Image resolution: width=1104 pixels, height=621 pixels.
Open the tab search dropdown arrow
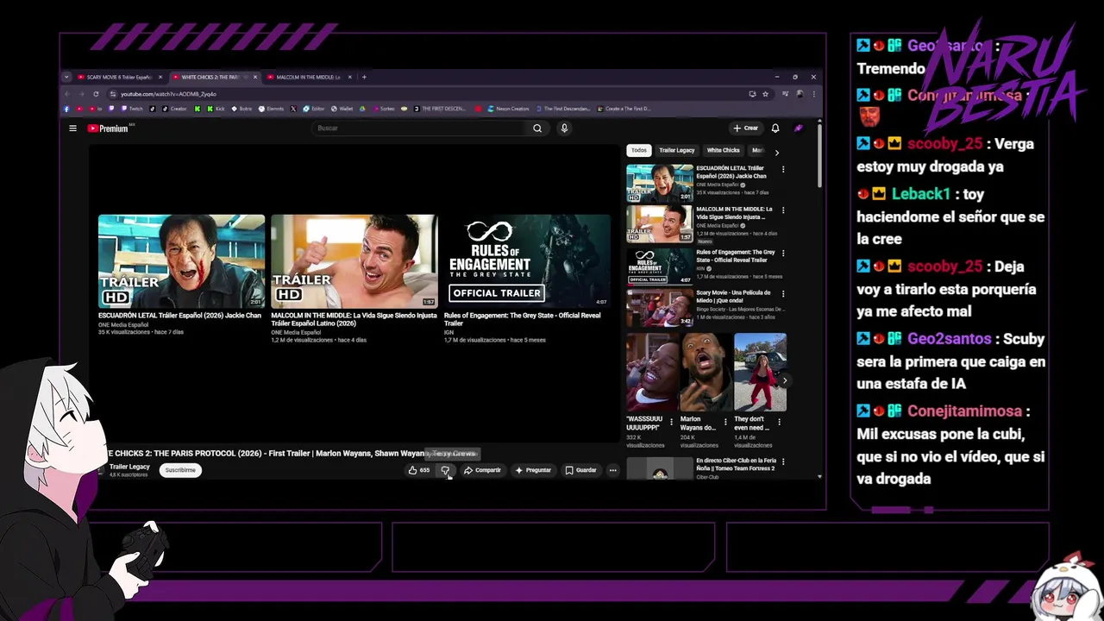[66, 77]
